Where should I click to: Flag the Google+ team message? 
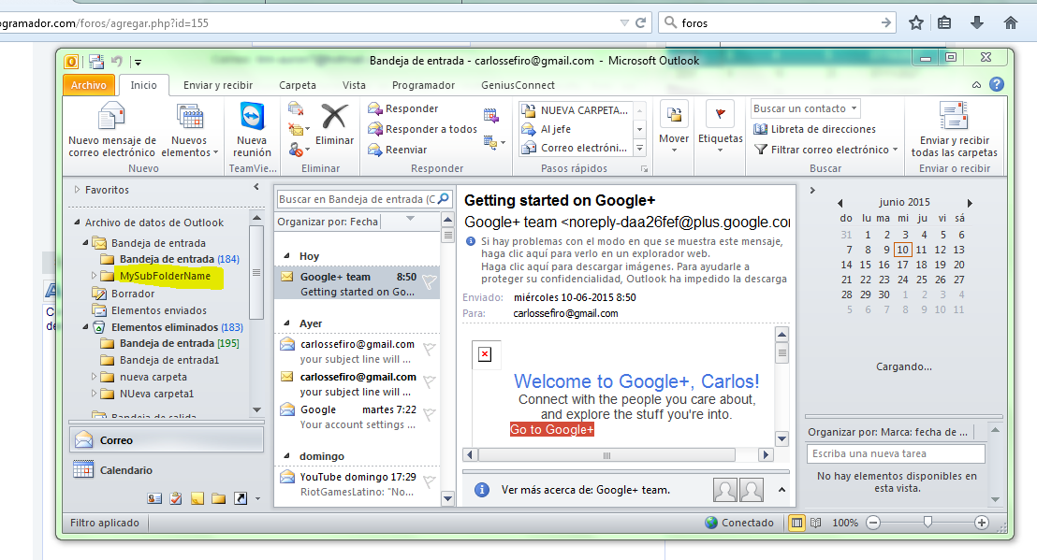(x=430, y=282)
